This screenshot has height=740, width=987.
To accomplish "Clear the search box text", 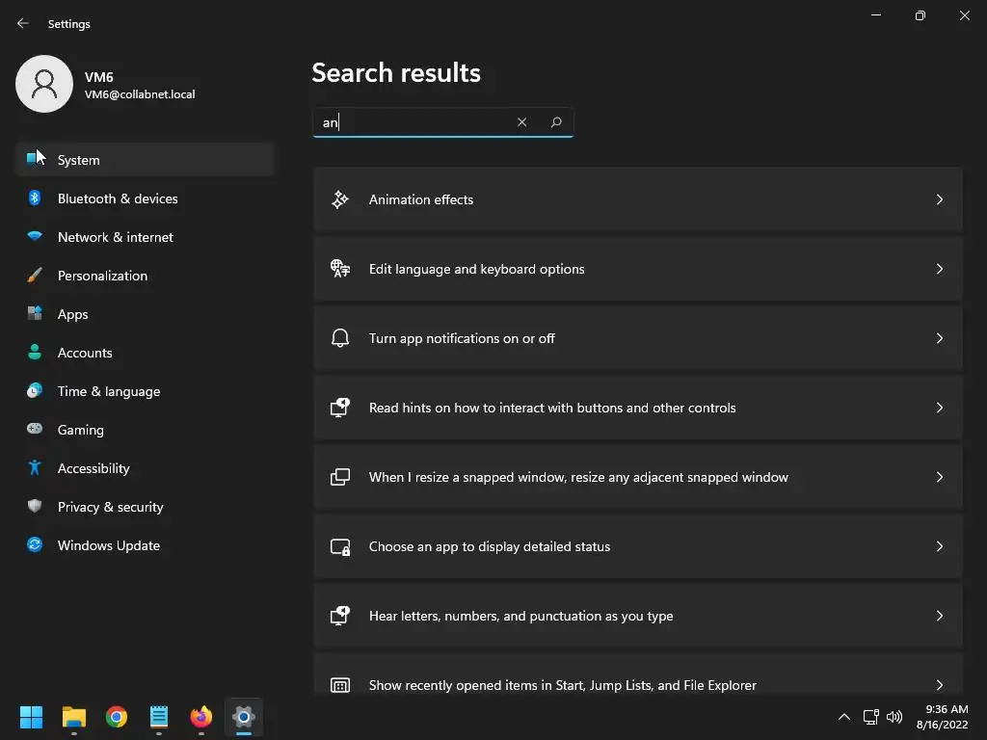I will point(521,122).
